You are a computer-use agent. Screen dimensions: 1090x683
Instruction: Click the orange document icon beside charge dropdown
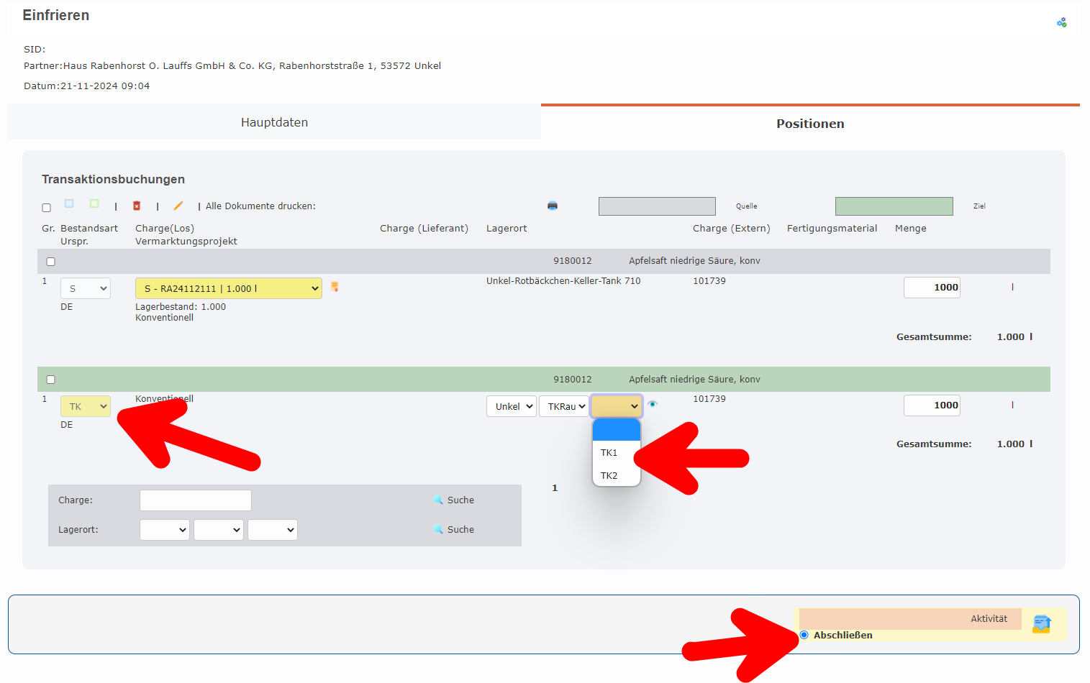(335, 287)
